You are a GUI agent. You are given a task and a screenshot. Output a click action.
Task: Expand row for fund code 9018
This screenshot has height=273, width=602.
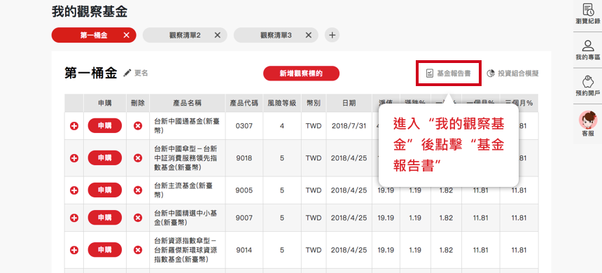pyautogui.click(x=74, y=157)
